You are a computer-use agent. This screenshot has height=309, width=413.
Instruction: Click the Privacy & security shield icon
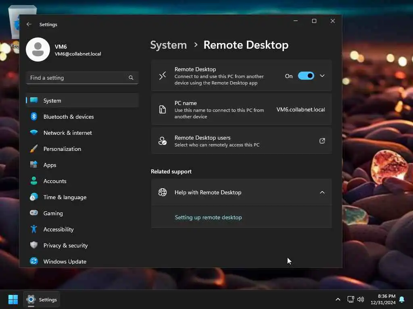[34, 245]
